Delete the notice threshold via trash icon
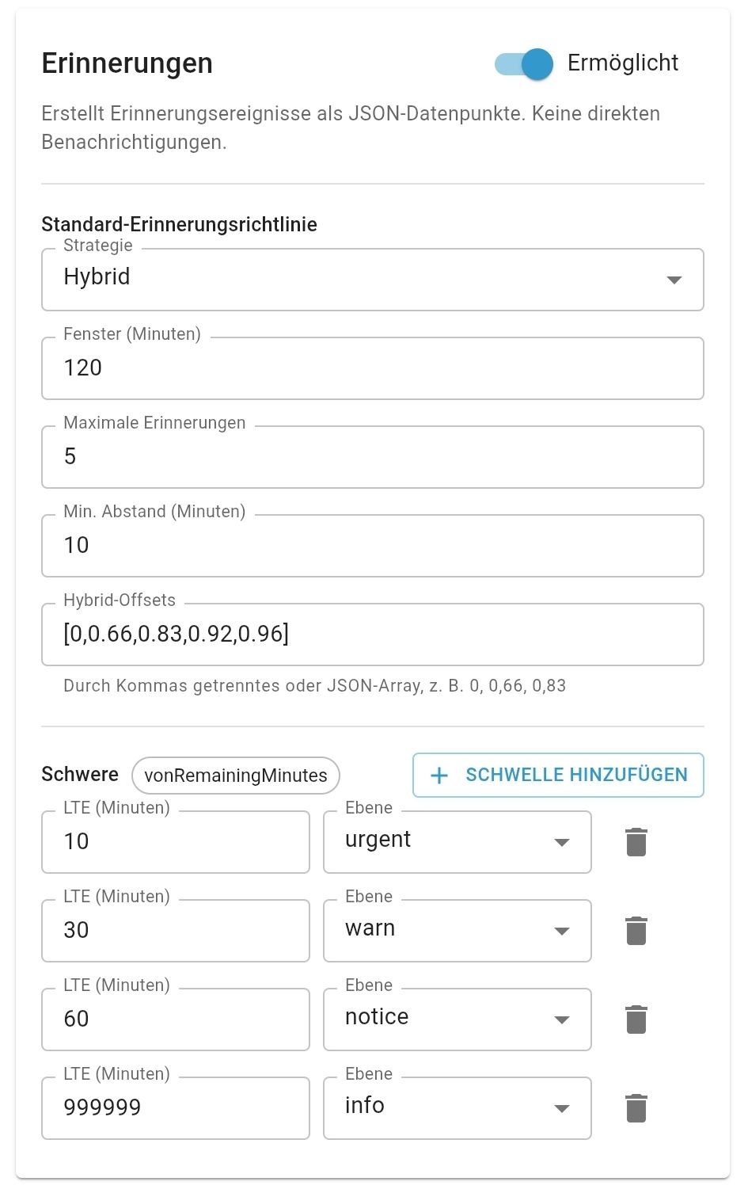Screen dimensions: 748x1193 point(636,1020)
